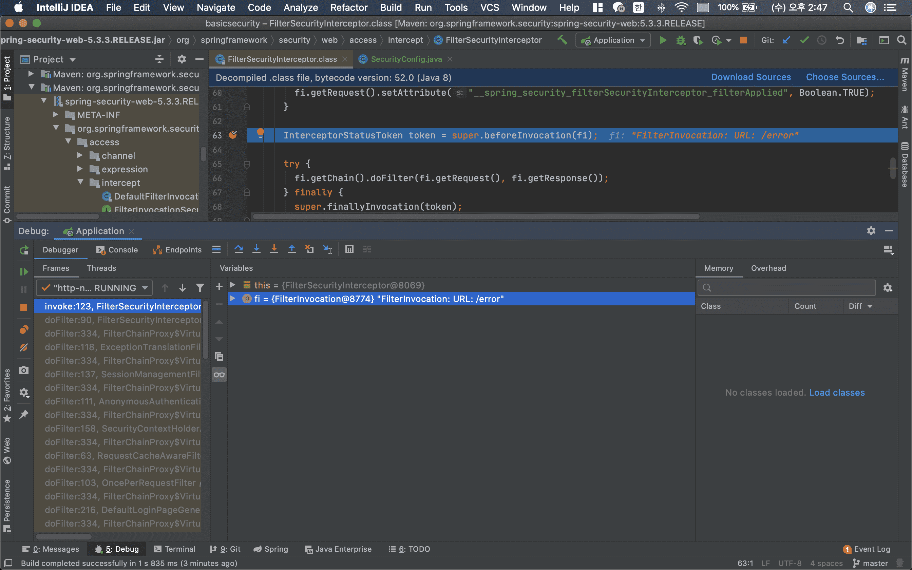Click View Breakpoints icon in debug sidebar
Screen dimensions: 912x570
pos(24,329)
